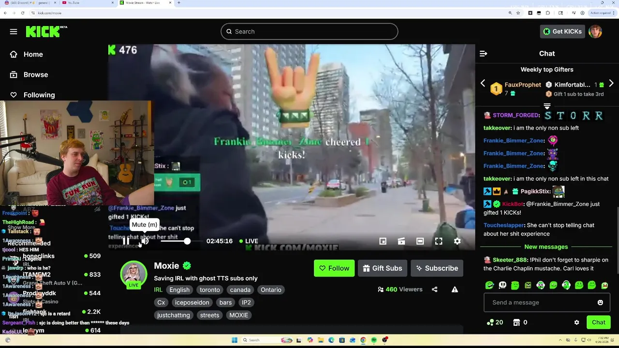Image resolution: width=619 pixels, height=348 pixels.
Task: Open the IRL category link
Action: click(158, 290)
